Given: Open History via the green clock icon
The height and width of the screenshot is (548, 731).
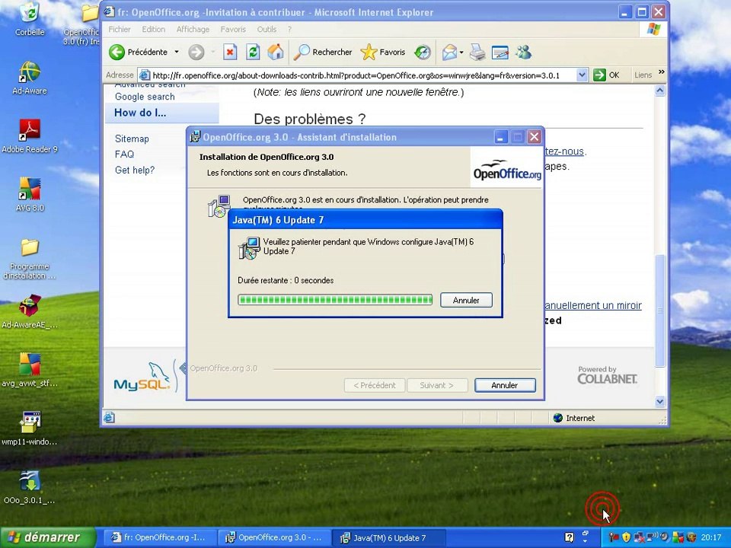Looking at the screenshot, I should point(423,53).
